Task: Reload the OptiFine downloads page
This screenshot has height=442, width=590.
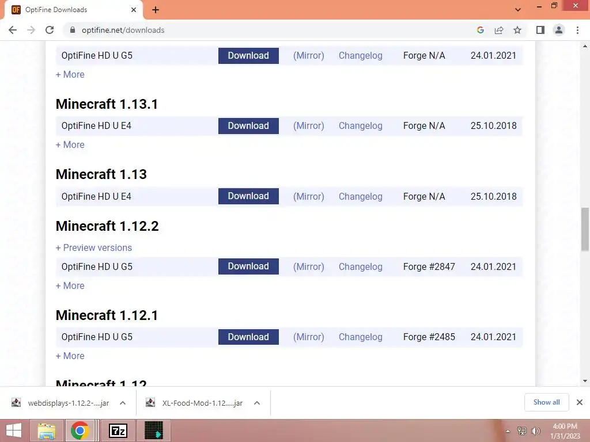Action: click(50, 30)
